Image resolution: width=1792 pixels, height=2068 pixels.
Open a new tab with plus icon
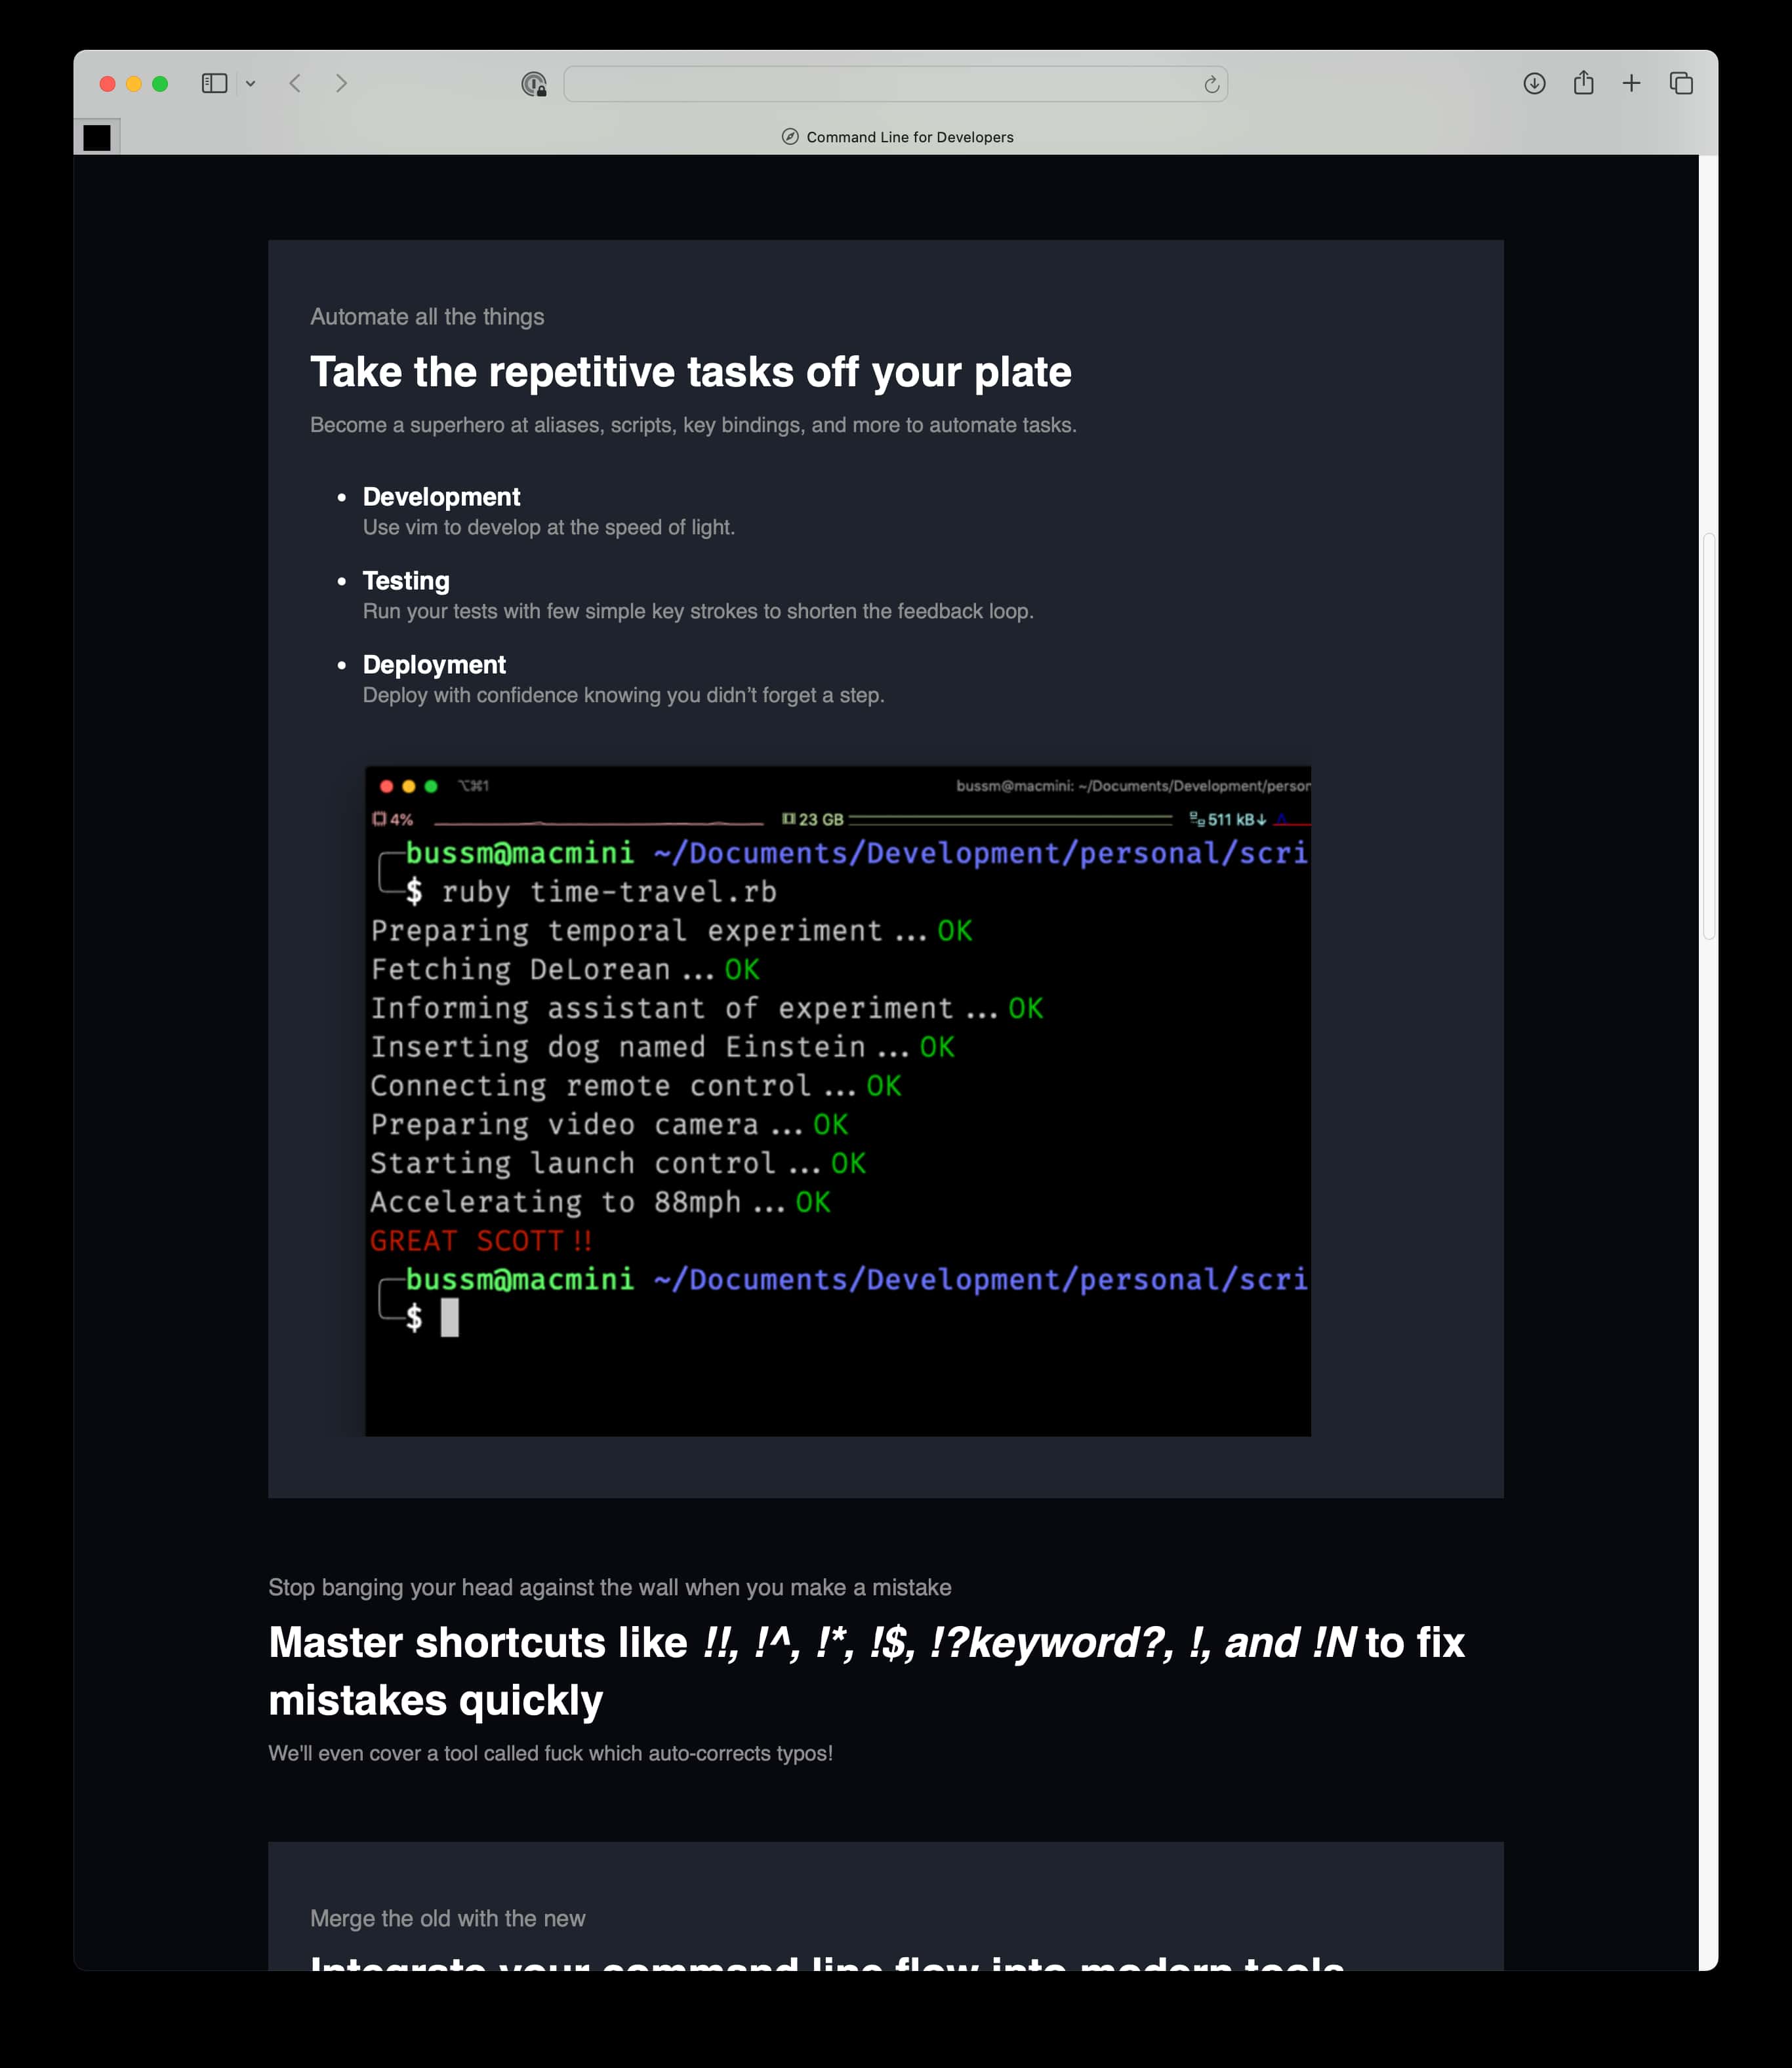[1631, 84]
